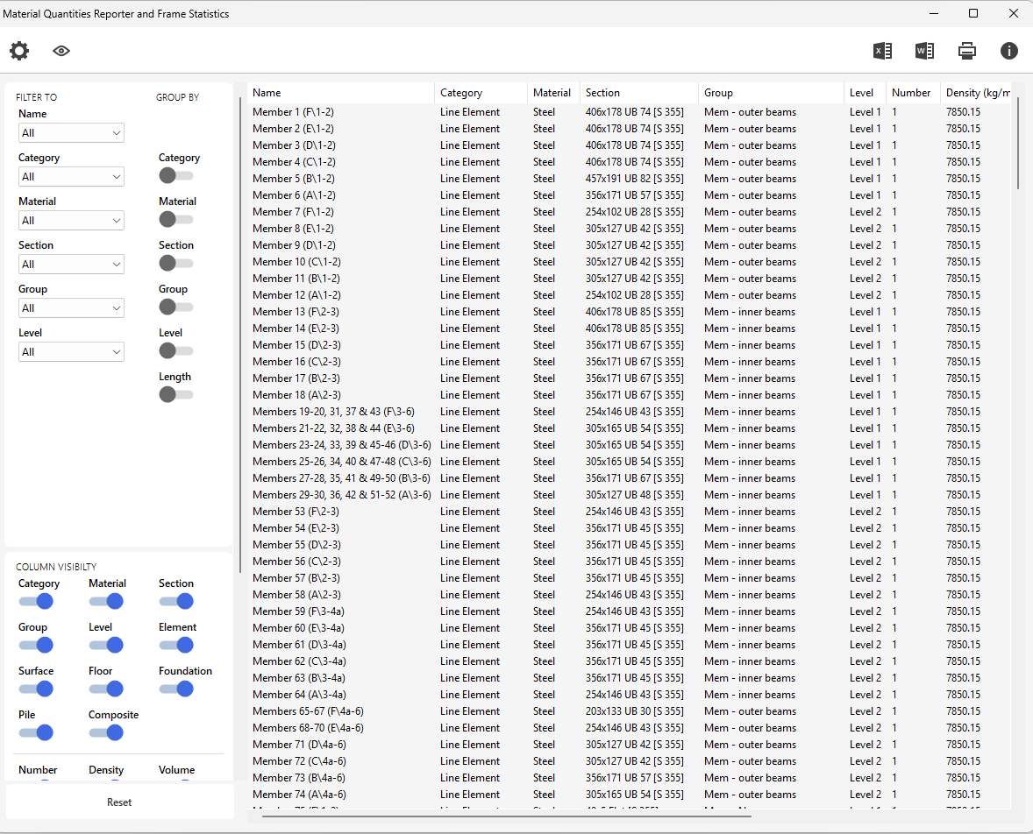1033x834 pixels.
Task: Select row Members 19-20, 31, 37 & 43
Action: pos(629,412)
